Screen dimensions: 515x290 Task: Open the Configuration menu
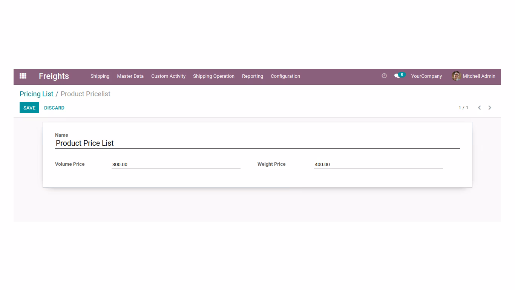tap(285, 76)
